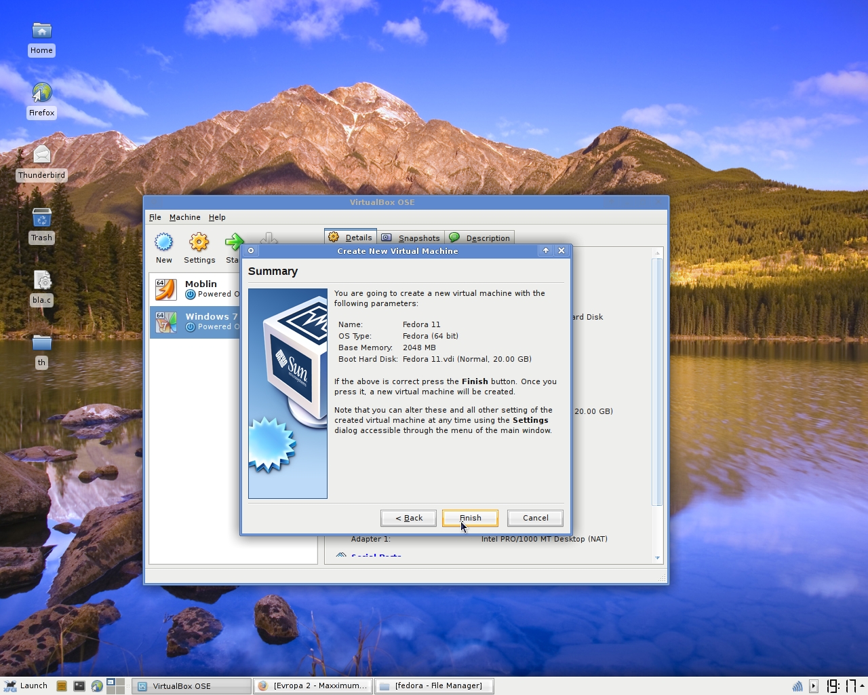Image resolution: width=868 pixels, height=695 pixels.
Task: Switch to the Details tab
Action: coord(351,238)
